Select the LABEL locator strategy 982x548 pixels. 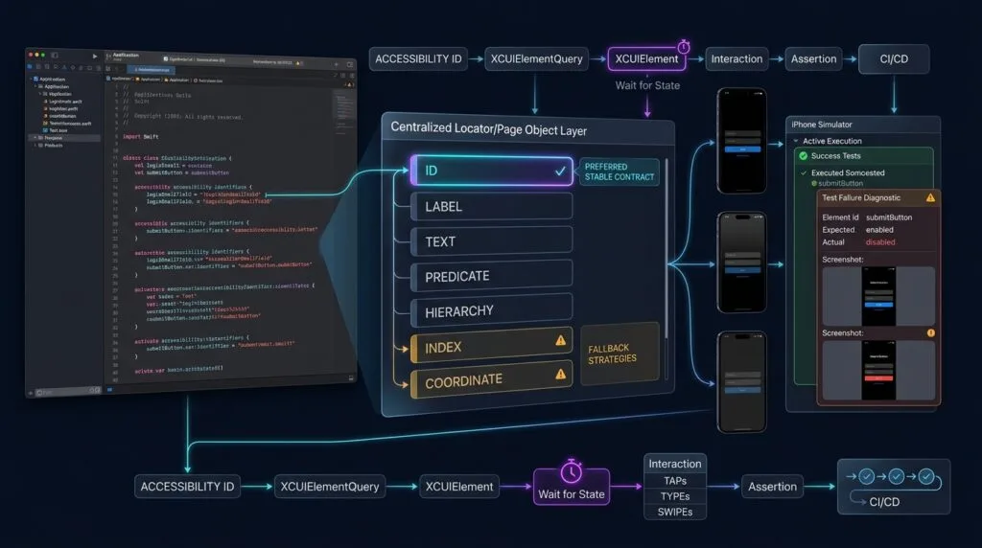(492, 206)
